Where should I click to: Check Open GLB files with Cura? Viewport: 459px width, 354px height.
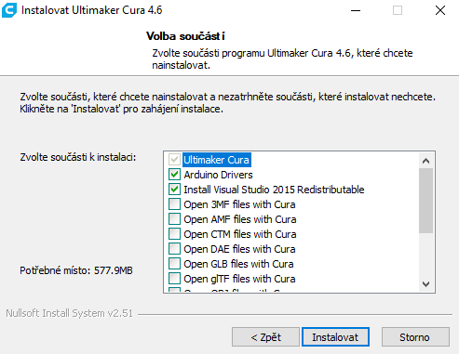pos(174,264)
